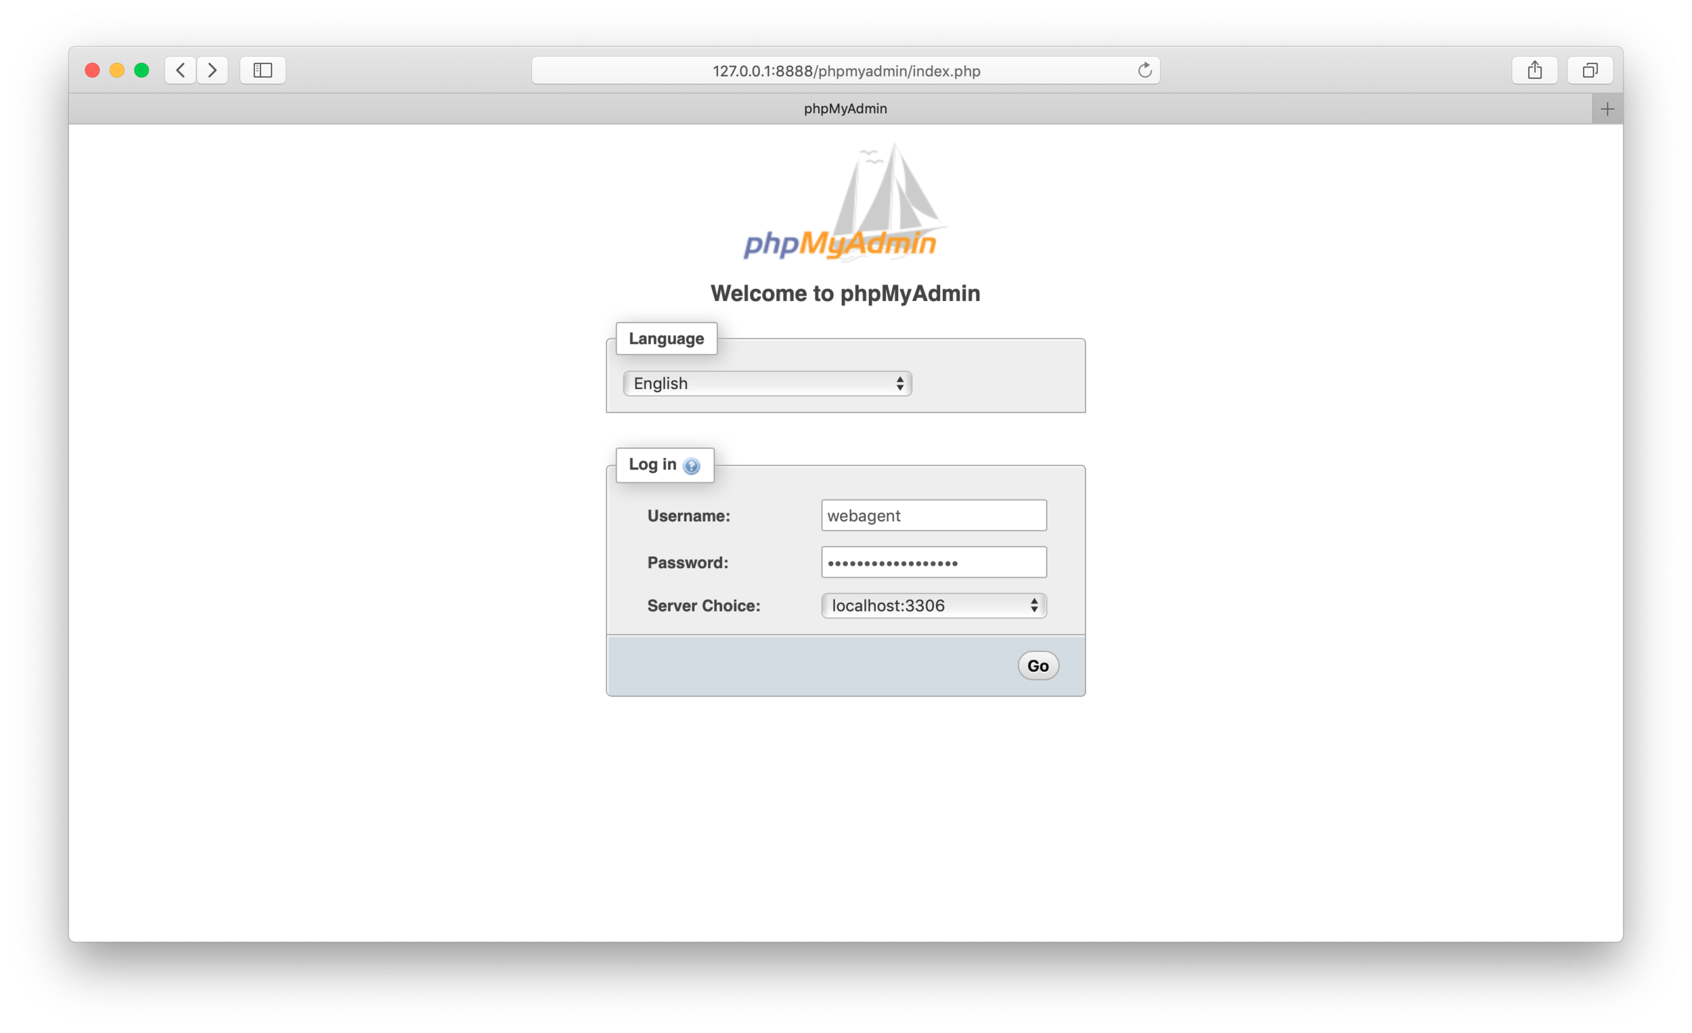Viewport: 1692px width, 1033px height.
Task: Open a new tab with the plus icon
Action: click(x=1607, y=108)
